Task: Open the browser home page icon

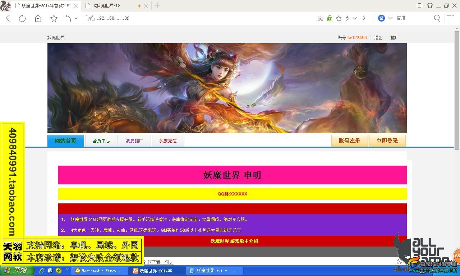Action: 38,18
